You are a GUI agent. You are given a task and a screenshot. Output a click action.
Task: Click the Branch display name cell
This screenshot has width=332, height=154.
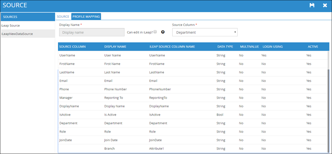(x=110, y=148)
